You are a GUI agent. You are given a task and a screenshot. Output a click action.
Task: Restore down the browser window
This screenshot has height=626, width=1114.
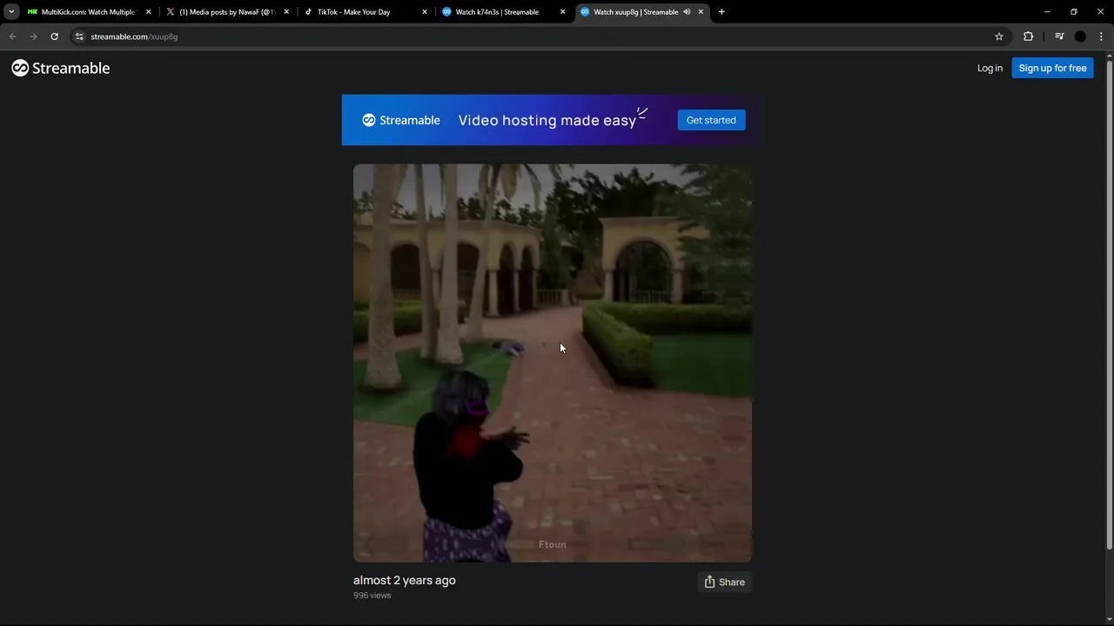(x=1074, y=12)
